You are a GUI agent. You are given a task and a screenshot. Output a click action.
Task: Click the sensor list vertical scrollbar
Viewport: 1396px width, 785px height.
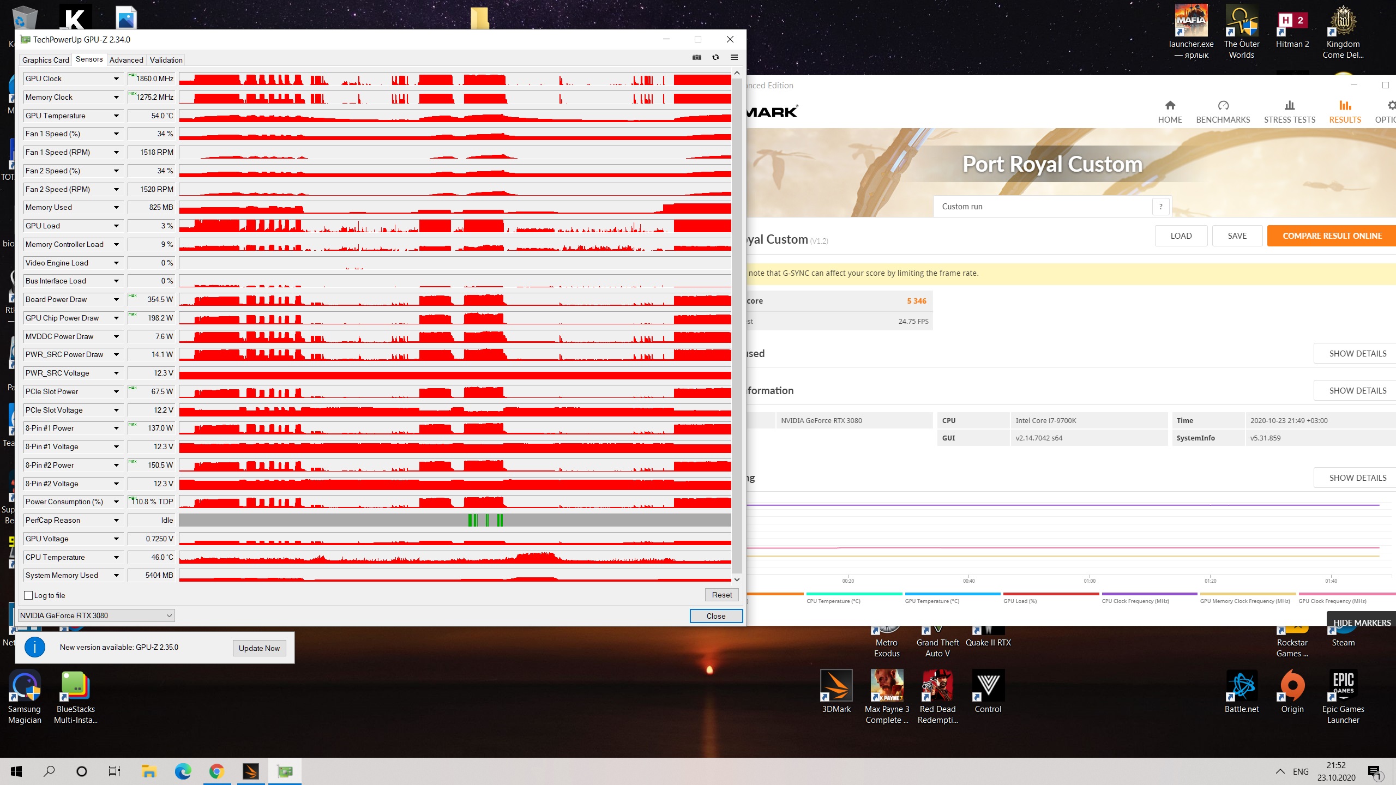point(737,327)
